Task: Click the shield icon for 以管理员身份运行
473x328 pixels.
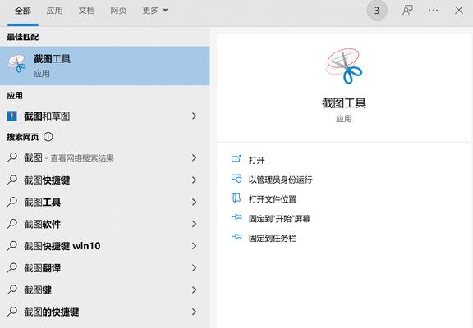Action: pyautogui.click(x=236, y=179)
